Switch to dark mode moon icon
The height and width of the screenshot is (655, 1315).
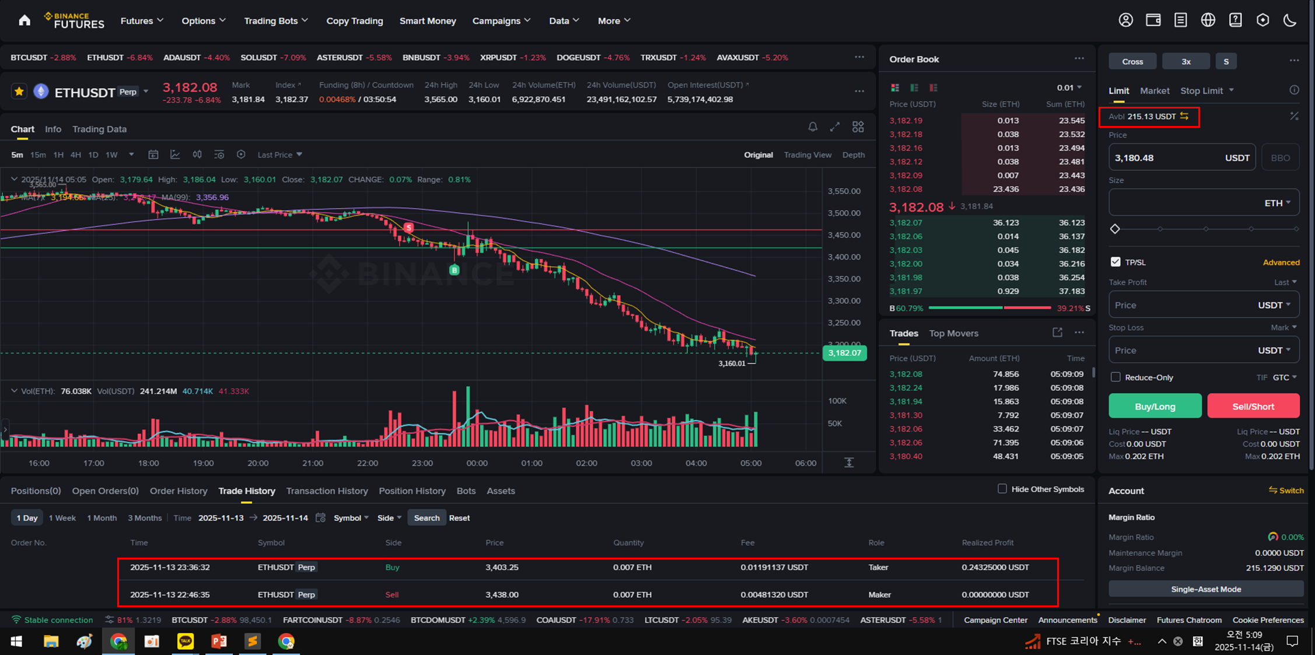pos(1290,20)
